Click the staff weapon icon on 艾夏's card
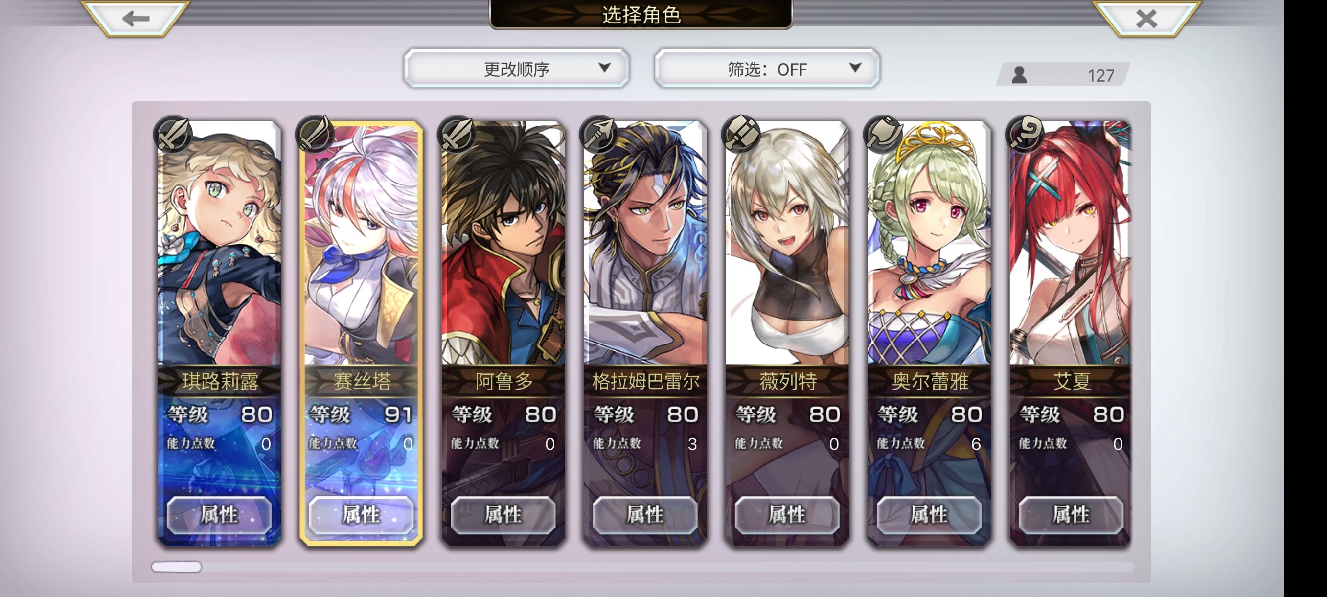1327x597 pixels. 1025,134
